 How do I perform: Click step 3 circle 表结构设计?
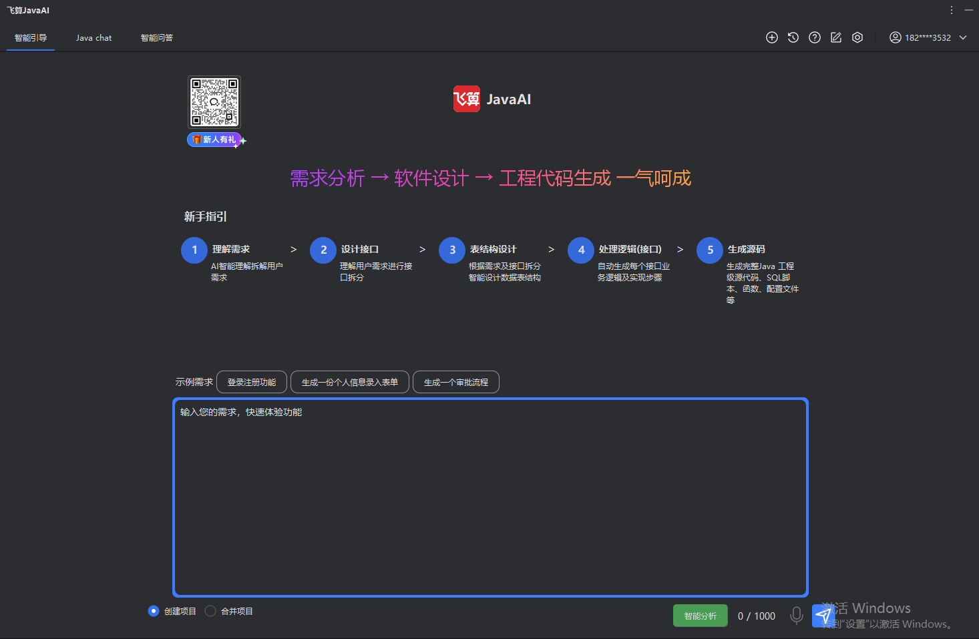point(452,250)
